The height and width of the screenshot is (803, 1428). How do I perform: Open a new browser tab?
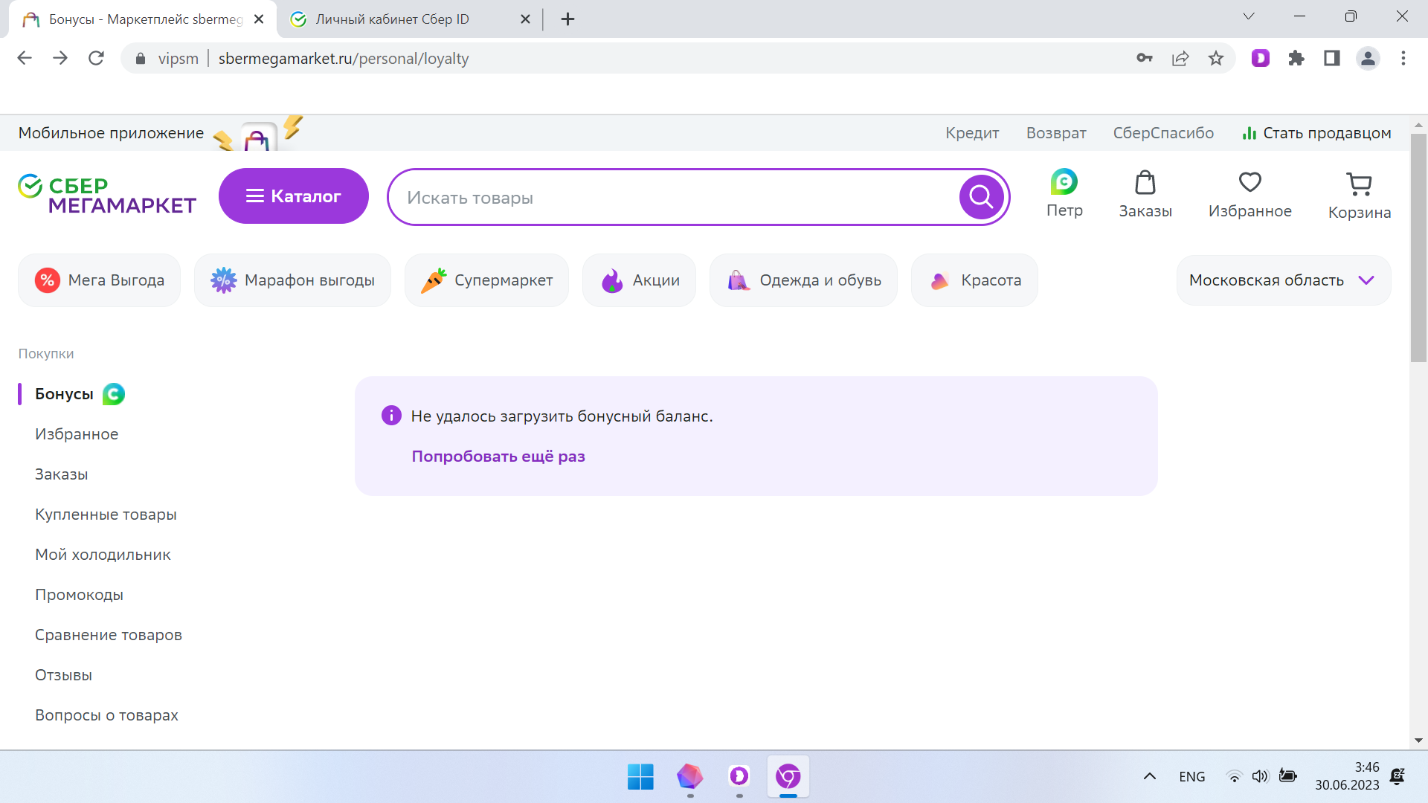567,19
